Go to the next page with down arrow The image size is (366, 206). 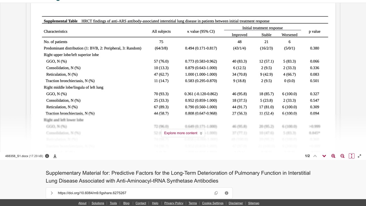[324, 156]
